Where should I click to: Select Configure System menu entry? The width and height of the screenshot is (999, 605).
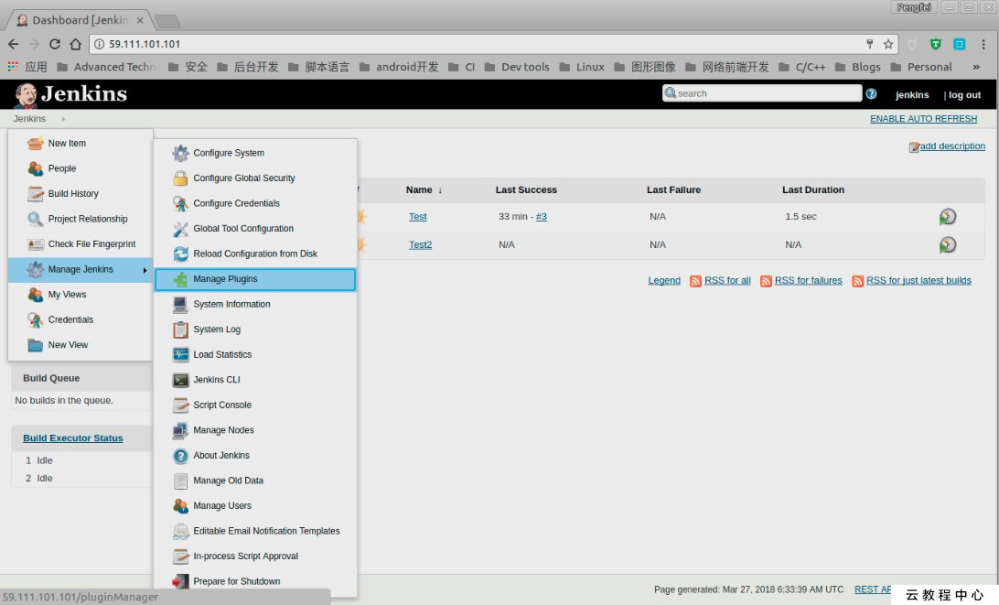tap(255, 153)
